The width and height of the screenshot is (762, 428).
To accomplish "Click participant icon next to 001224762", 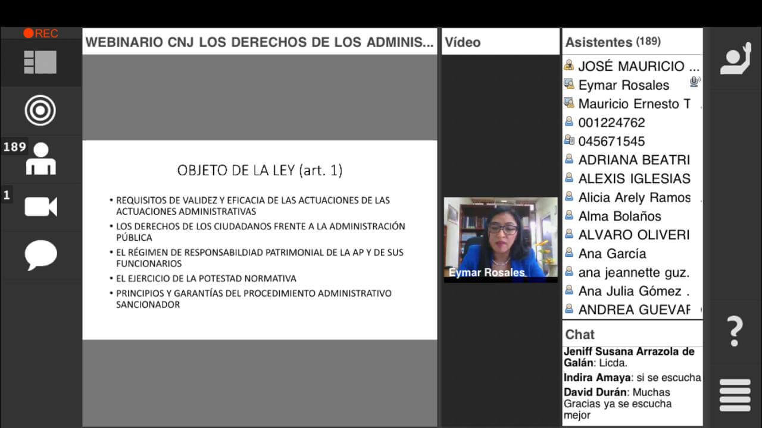I will (x=569, y=121).
